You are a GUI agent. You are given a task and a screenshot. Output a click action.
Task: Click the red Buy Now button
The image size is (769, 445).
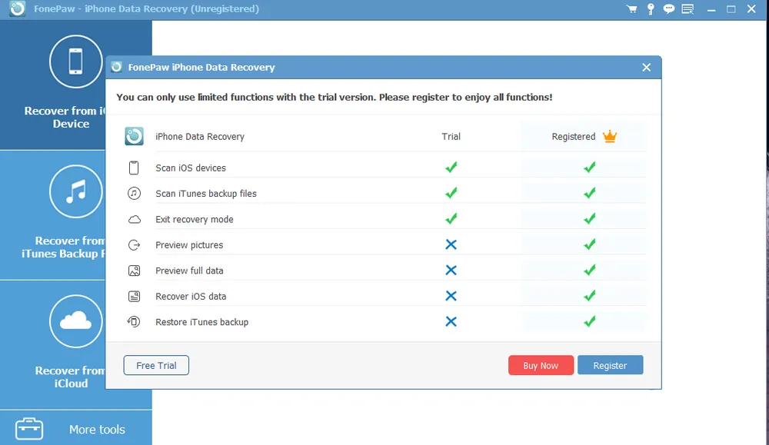click(x=541, y=365)
